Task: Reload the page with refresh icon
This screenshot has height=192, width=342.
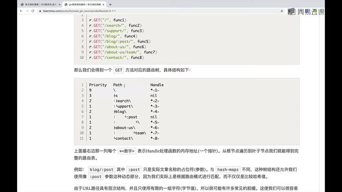Action: pyautogui.click(x=33, y=11)
